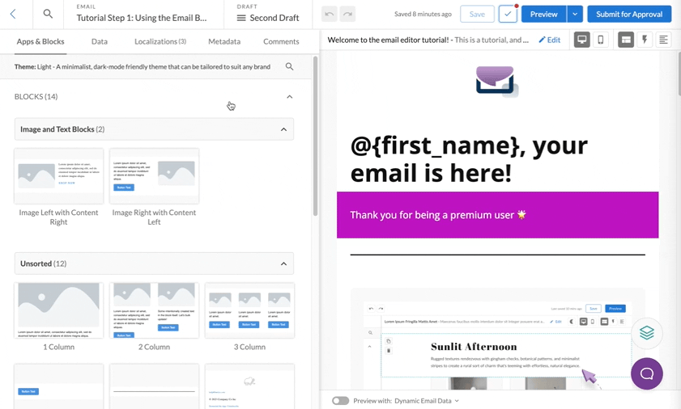Switch to mobile preview icon
The width and height of the screenshot is (681, 409).
click(601, 40)
